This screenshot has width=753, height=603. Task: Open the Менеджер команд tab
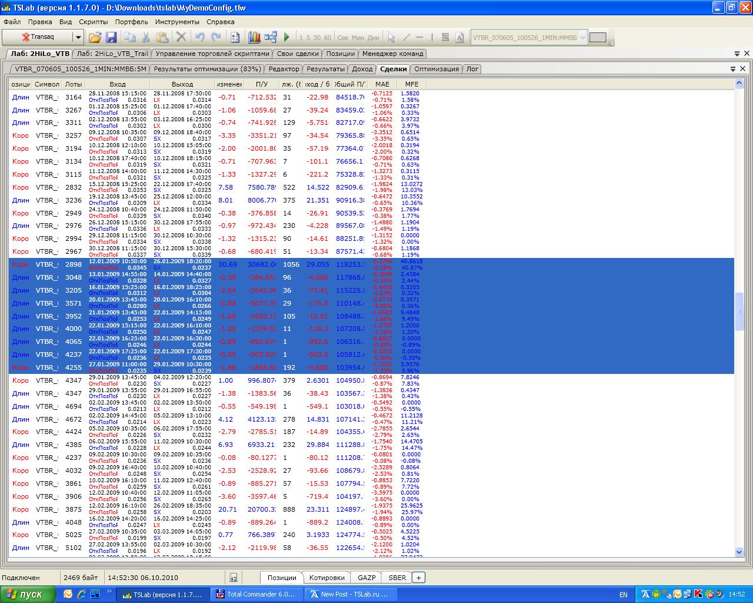click(392, 54)
